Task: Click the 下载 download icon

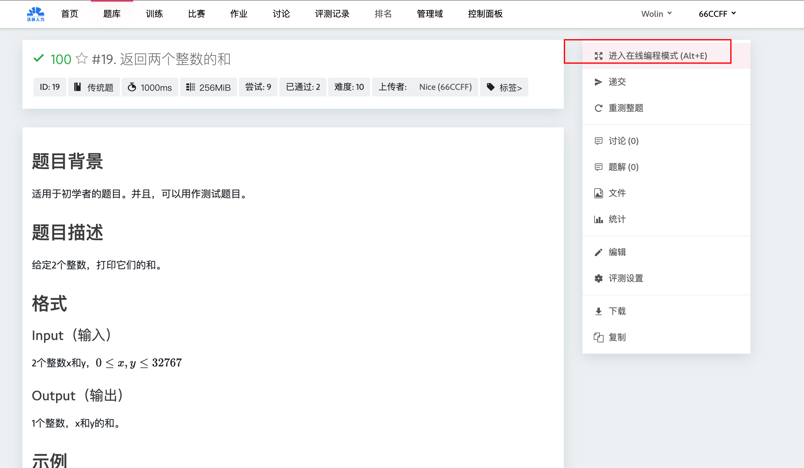Action: click(x=598, y=311)
